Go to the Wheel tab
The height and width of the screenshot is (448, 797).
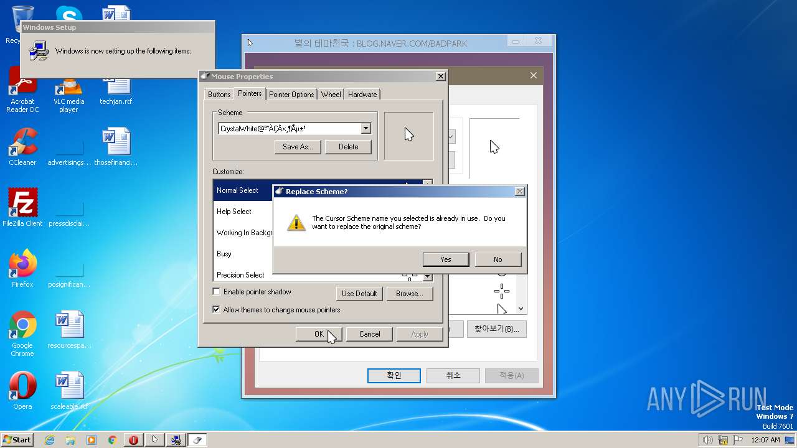click(331, 95)
